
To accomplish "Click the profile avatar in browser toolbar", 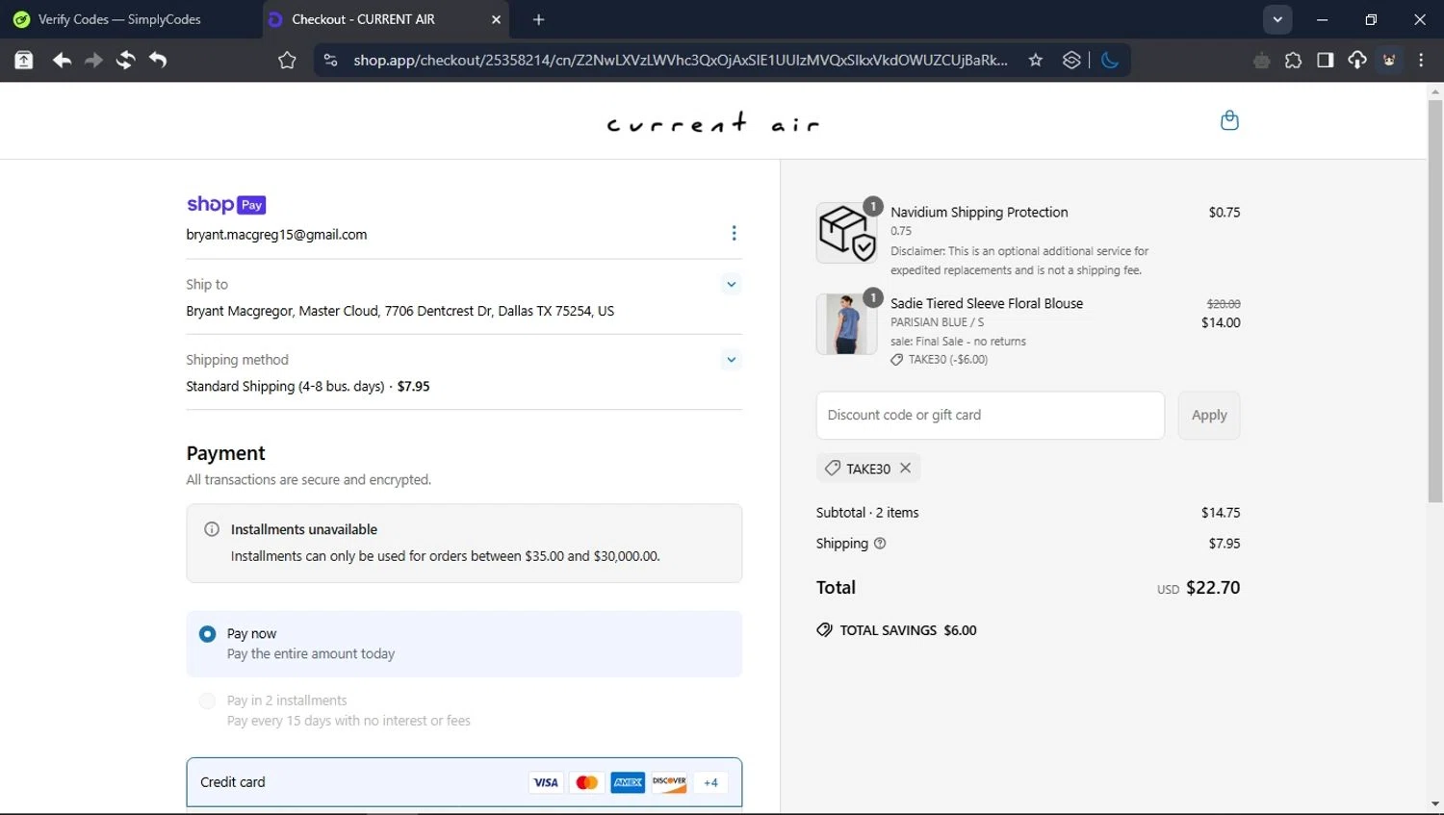I will [1389, 61].
